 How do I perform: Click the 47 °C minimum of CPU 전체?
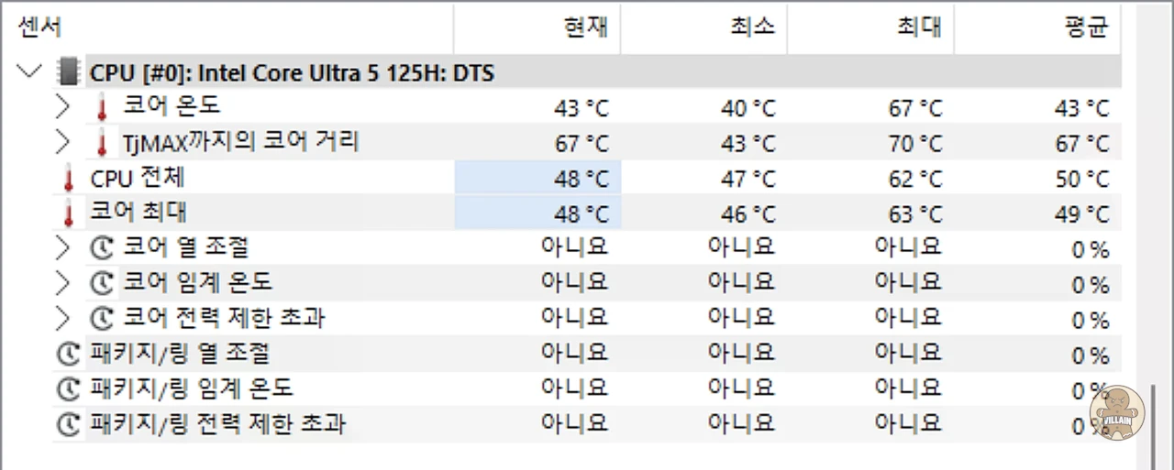click(748, 179)
